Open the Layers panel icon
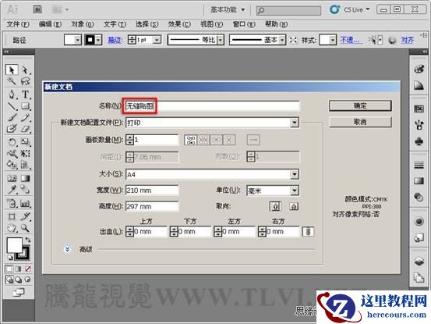431x324 pixels. coord(419,261)
